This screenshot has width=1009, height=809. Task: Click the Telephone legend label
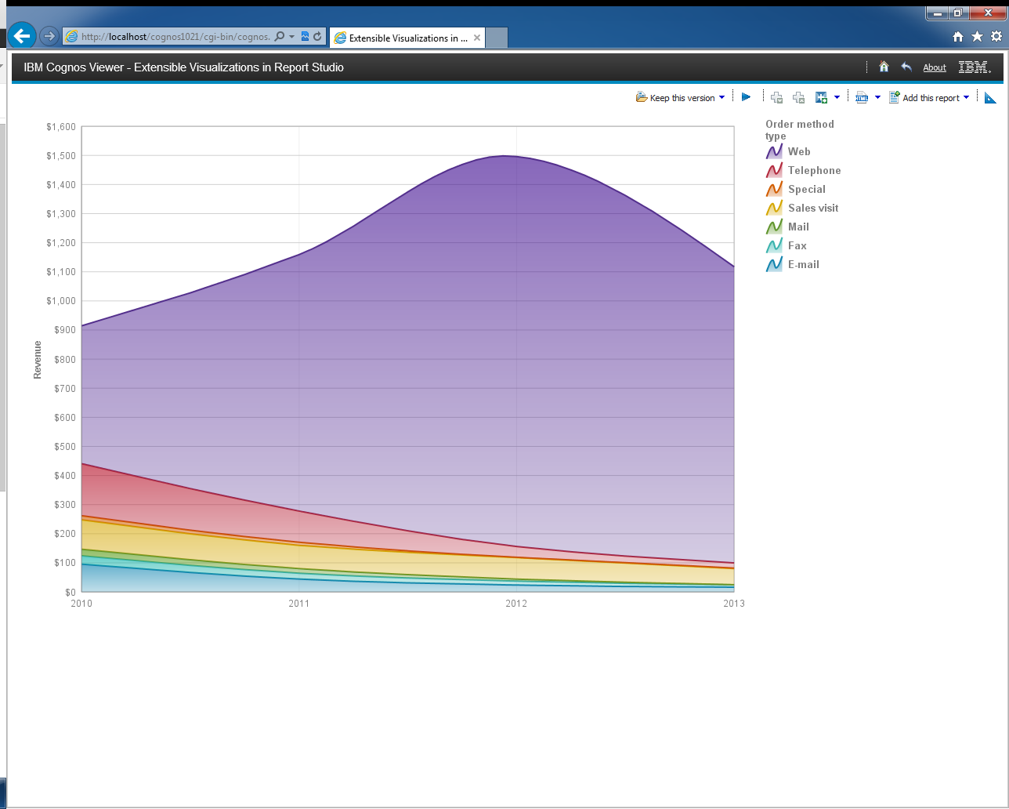click(815, 170)
